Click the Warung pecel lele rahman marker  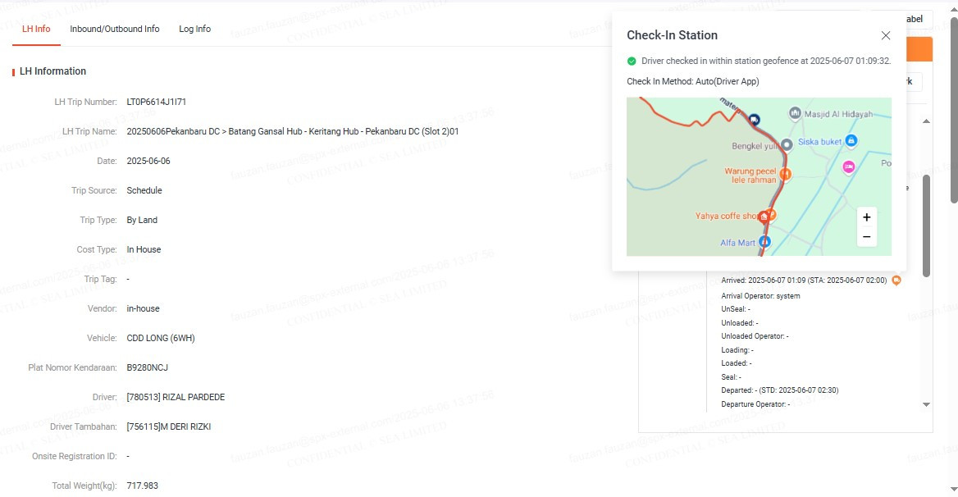(x=786, y=174)
